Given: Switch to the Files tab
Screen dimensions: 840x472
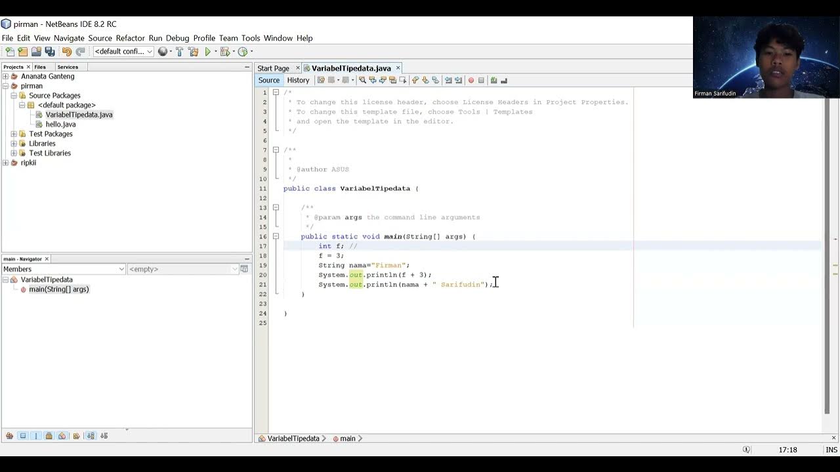Looking at the screenshot, I should 40,67.
